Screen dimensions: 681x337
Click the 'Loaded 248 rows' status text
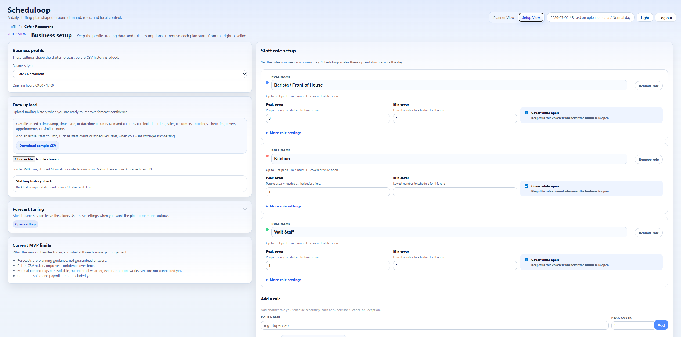[x=82, y=169]
